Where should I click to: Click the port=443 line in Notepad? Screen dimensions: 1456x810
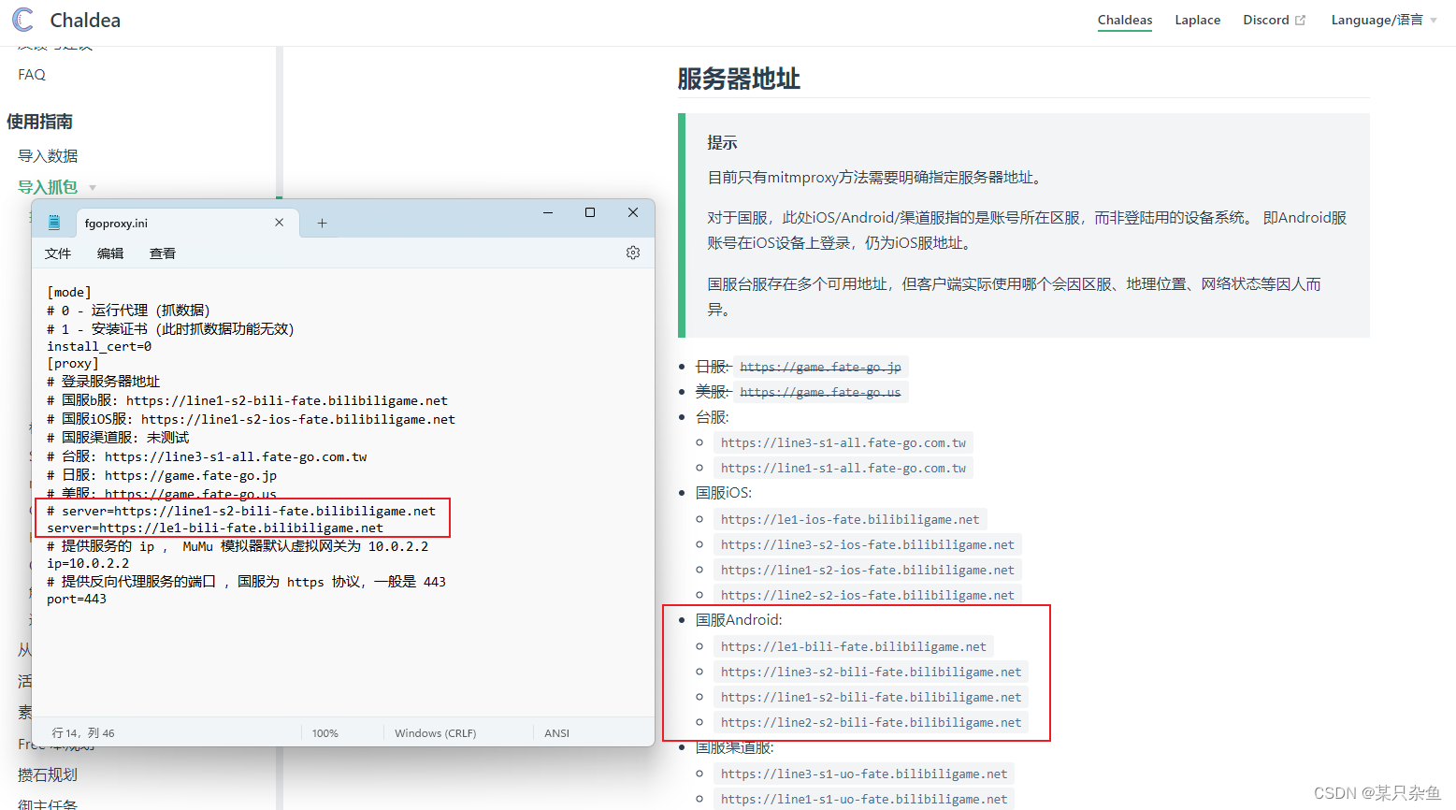coord(77,599)
